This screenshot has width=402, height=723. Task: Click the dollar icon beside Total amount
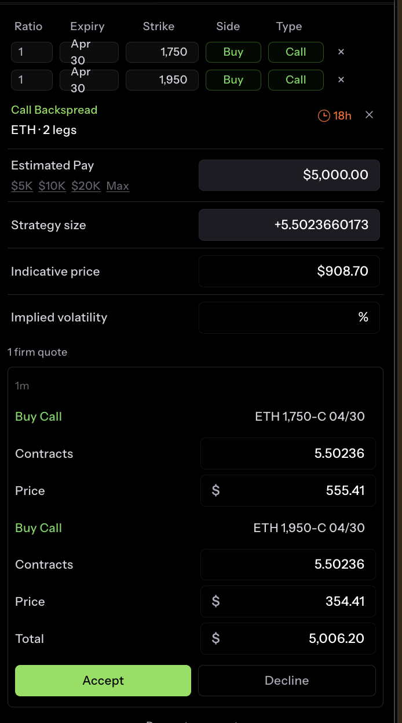215,638
